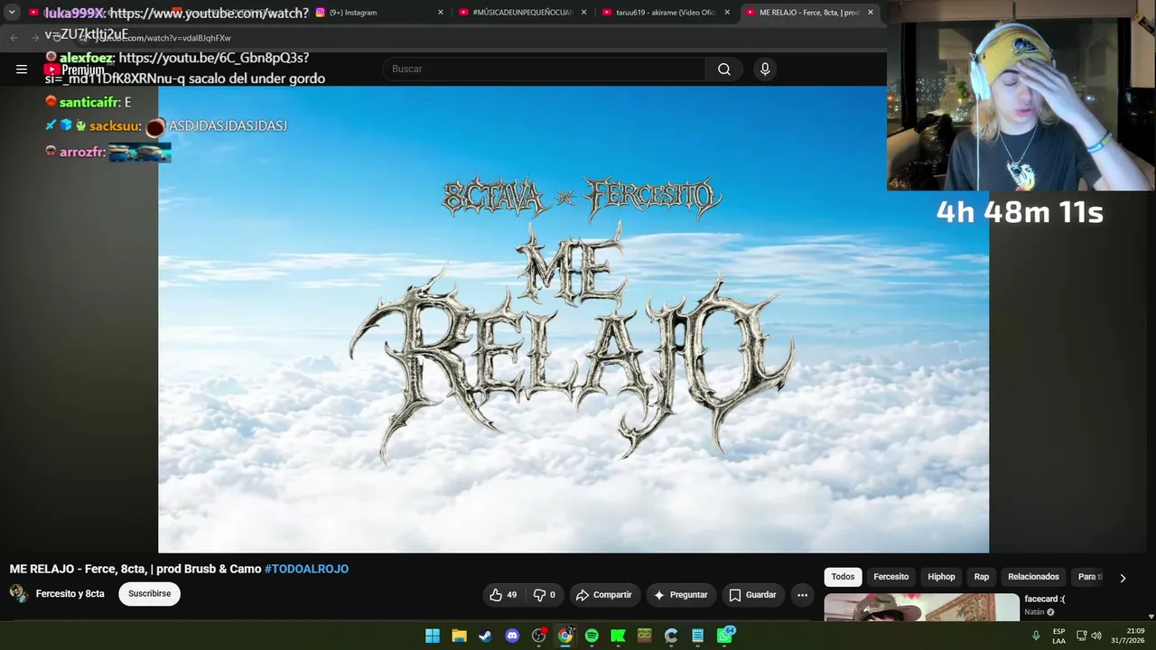Open WhatsApp from the taskbar
Viewport: 1156px width, 650px height.
[724, 636]
